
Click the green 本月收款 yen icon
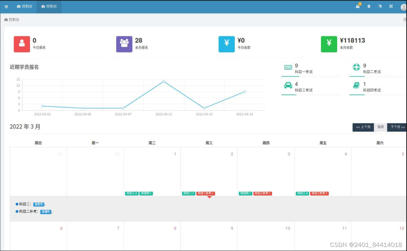coord(329,44)
